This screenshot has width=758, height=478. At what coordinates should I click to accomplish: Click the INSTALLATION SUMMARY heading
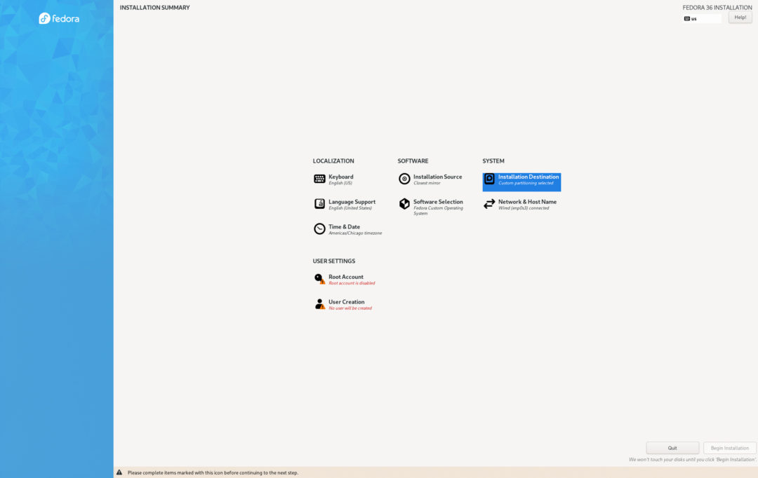[x=154, y=8]
